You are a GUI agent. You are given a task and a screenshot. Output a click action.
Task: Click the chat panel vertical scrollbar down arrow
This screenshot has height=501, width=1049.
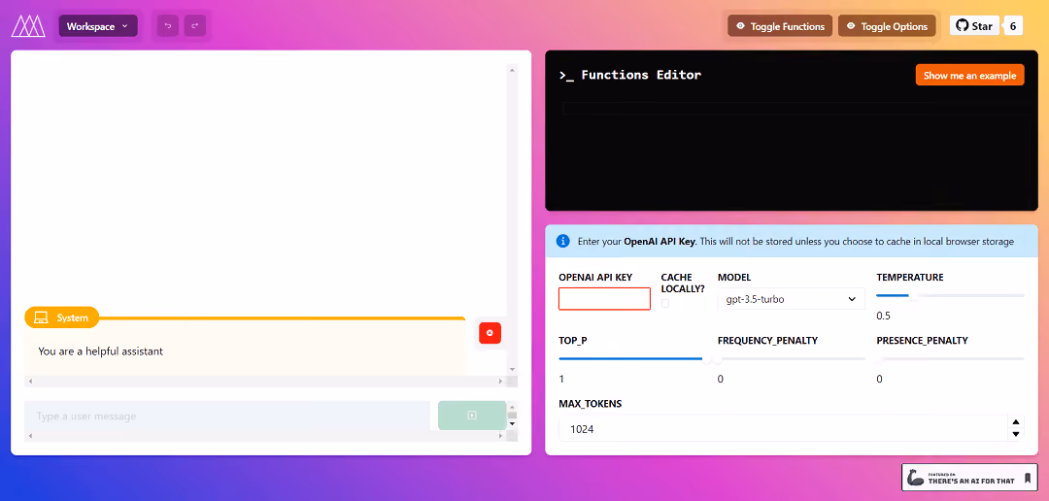pos(513,369)
